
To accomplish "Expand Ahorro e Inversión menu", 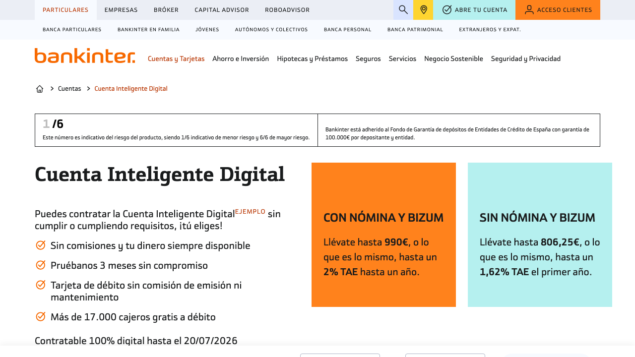I will tap(241, 59).
